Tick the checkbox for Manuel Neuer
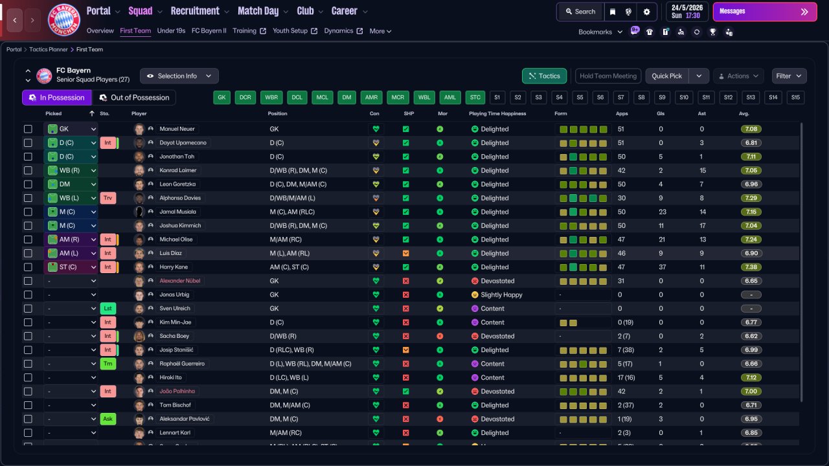 coord(28,129)
